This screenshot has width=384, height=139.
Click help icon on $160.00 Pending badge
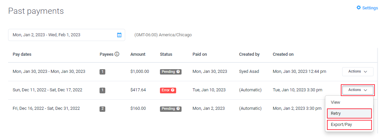[178, 109]
